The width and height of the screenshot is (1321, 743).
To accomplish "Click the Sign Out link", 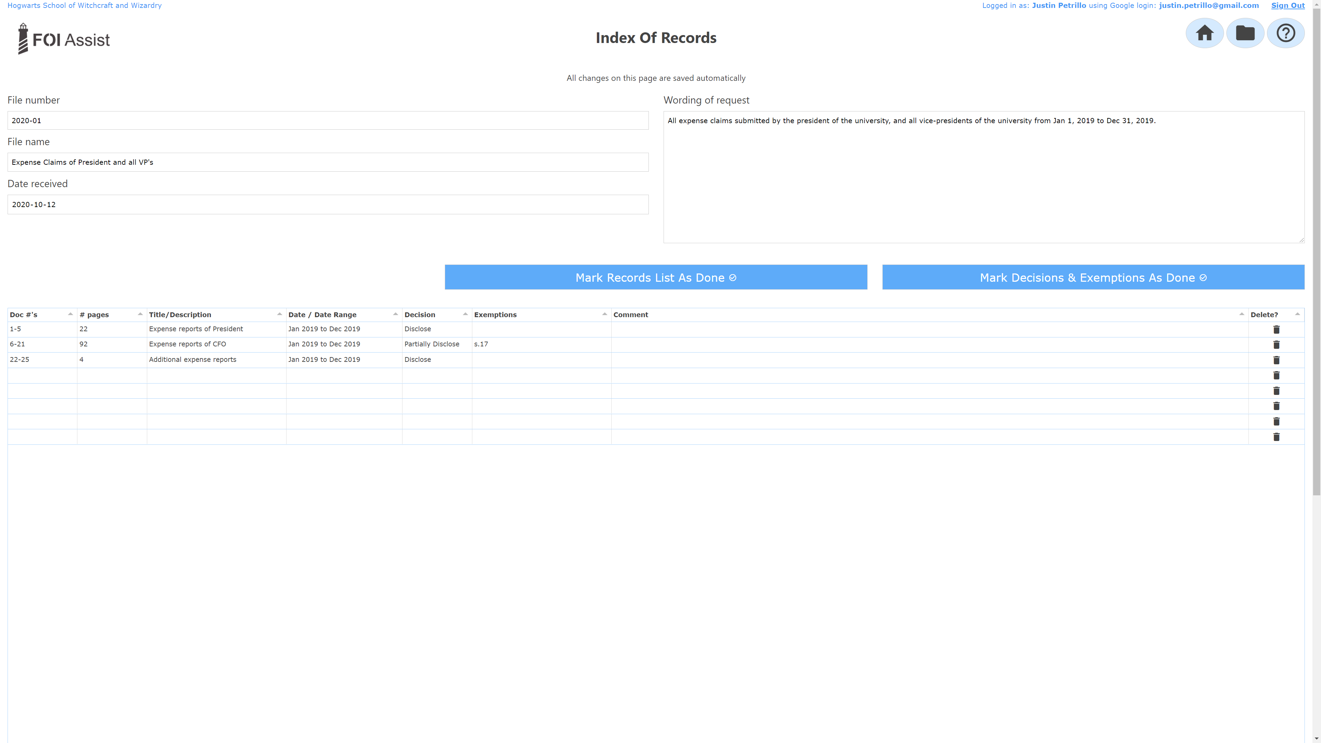I will coord(1287,6).
